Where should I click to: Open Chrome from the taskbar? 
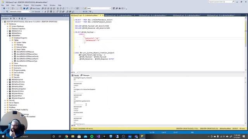pyautogui.click(x=66, y=136)
